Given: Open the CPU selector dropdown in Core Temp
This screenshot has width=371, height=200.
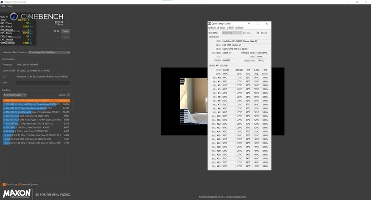Looking at the screenshot, I should tap(232, 33).
